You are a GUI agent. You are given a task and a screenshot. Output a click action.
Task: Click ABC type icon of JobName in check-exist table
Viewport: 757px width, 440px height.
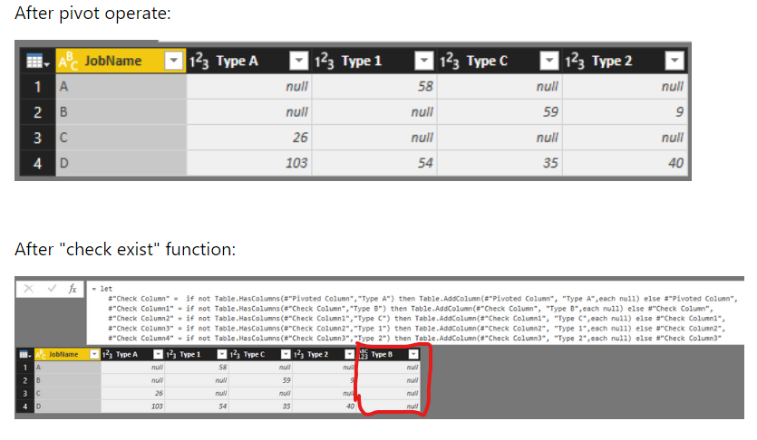pos(41,354)
